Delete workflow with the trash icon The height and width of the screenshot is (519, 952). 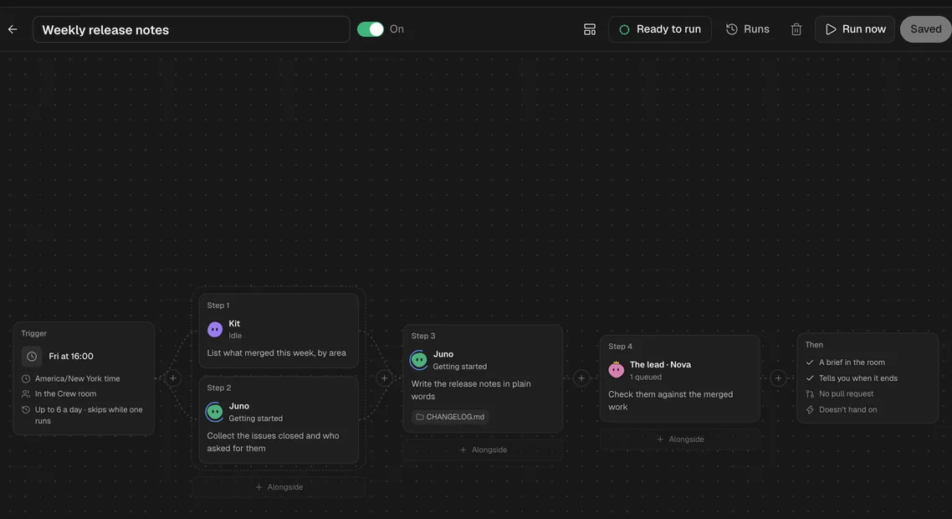796,29
